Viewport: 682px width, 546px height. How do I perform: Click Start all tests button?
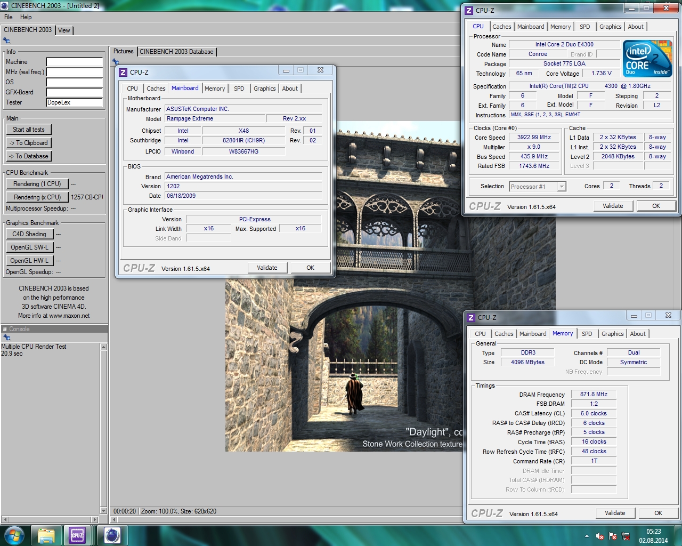[x=29, y=130]
